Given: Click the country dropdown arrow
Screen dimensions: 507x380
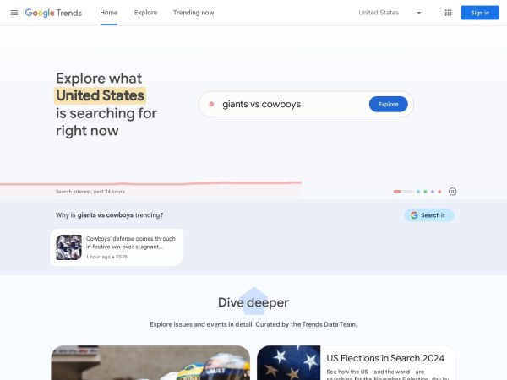Looking at the screenshot, I should pos(419,13).
